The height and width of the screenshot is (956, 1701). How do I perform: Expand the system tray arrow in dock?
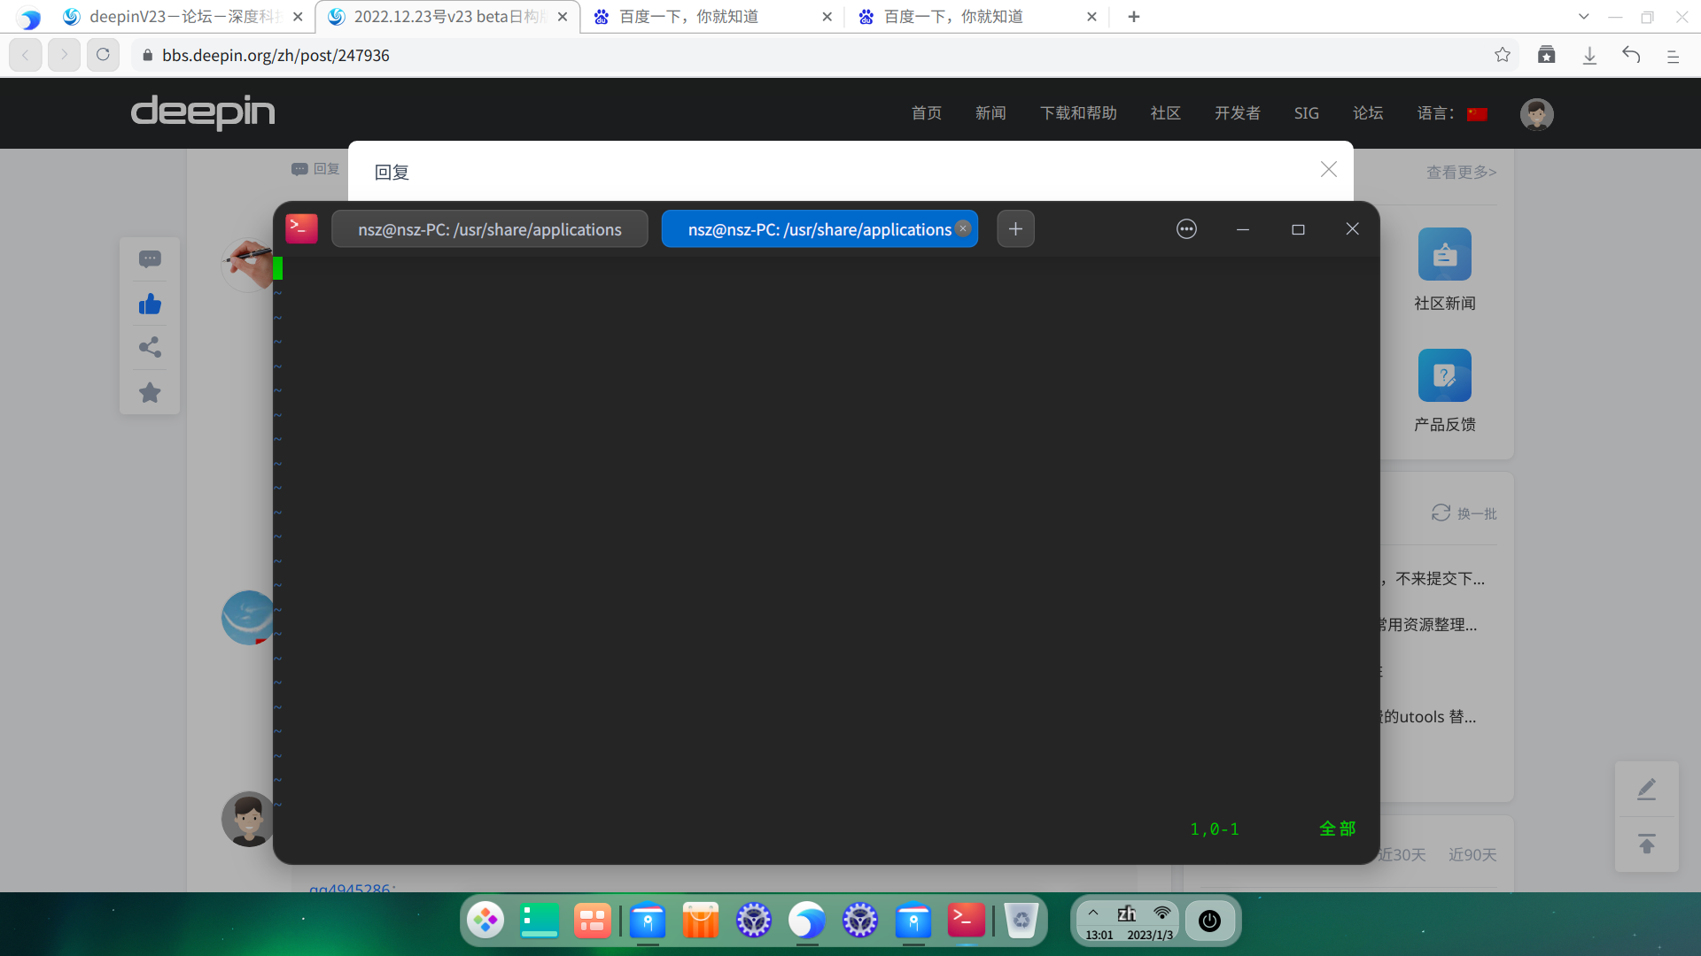1093,913
